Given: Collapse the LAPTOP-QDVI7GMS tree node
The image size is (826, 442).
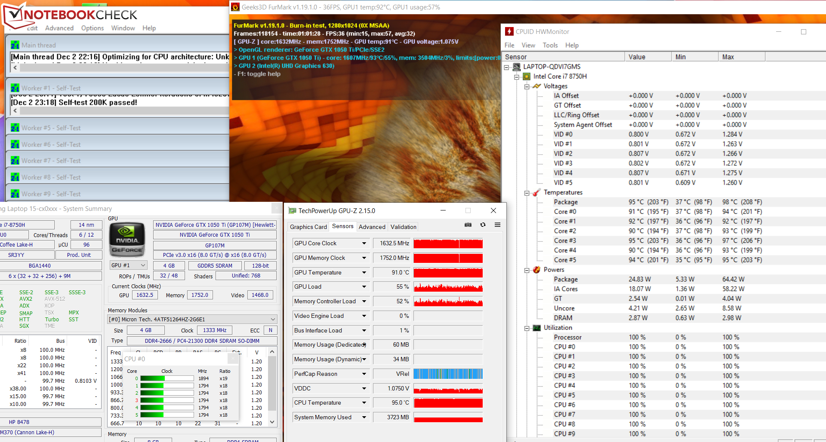Looking at the screenshot, I should 507,67.
